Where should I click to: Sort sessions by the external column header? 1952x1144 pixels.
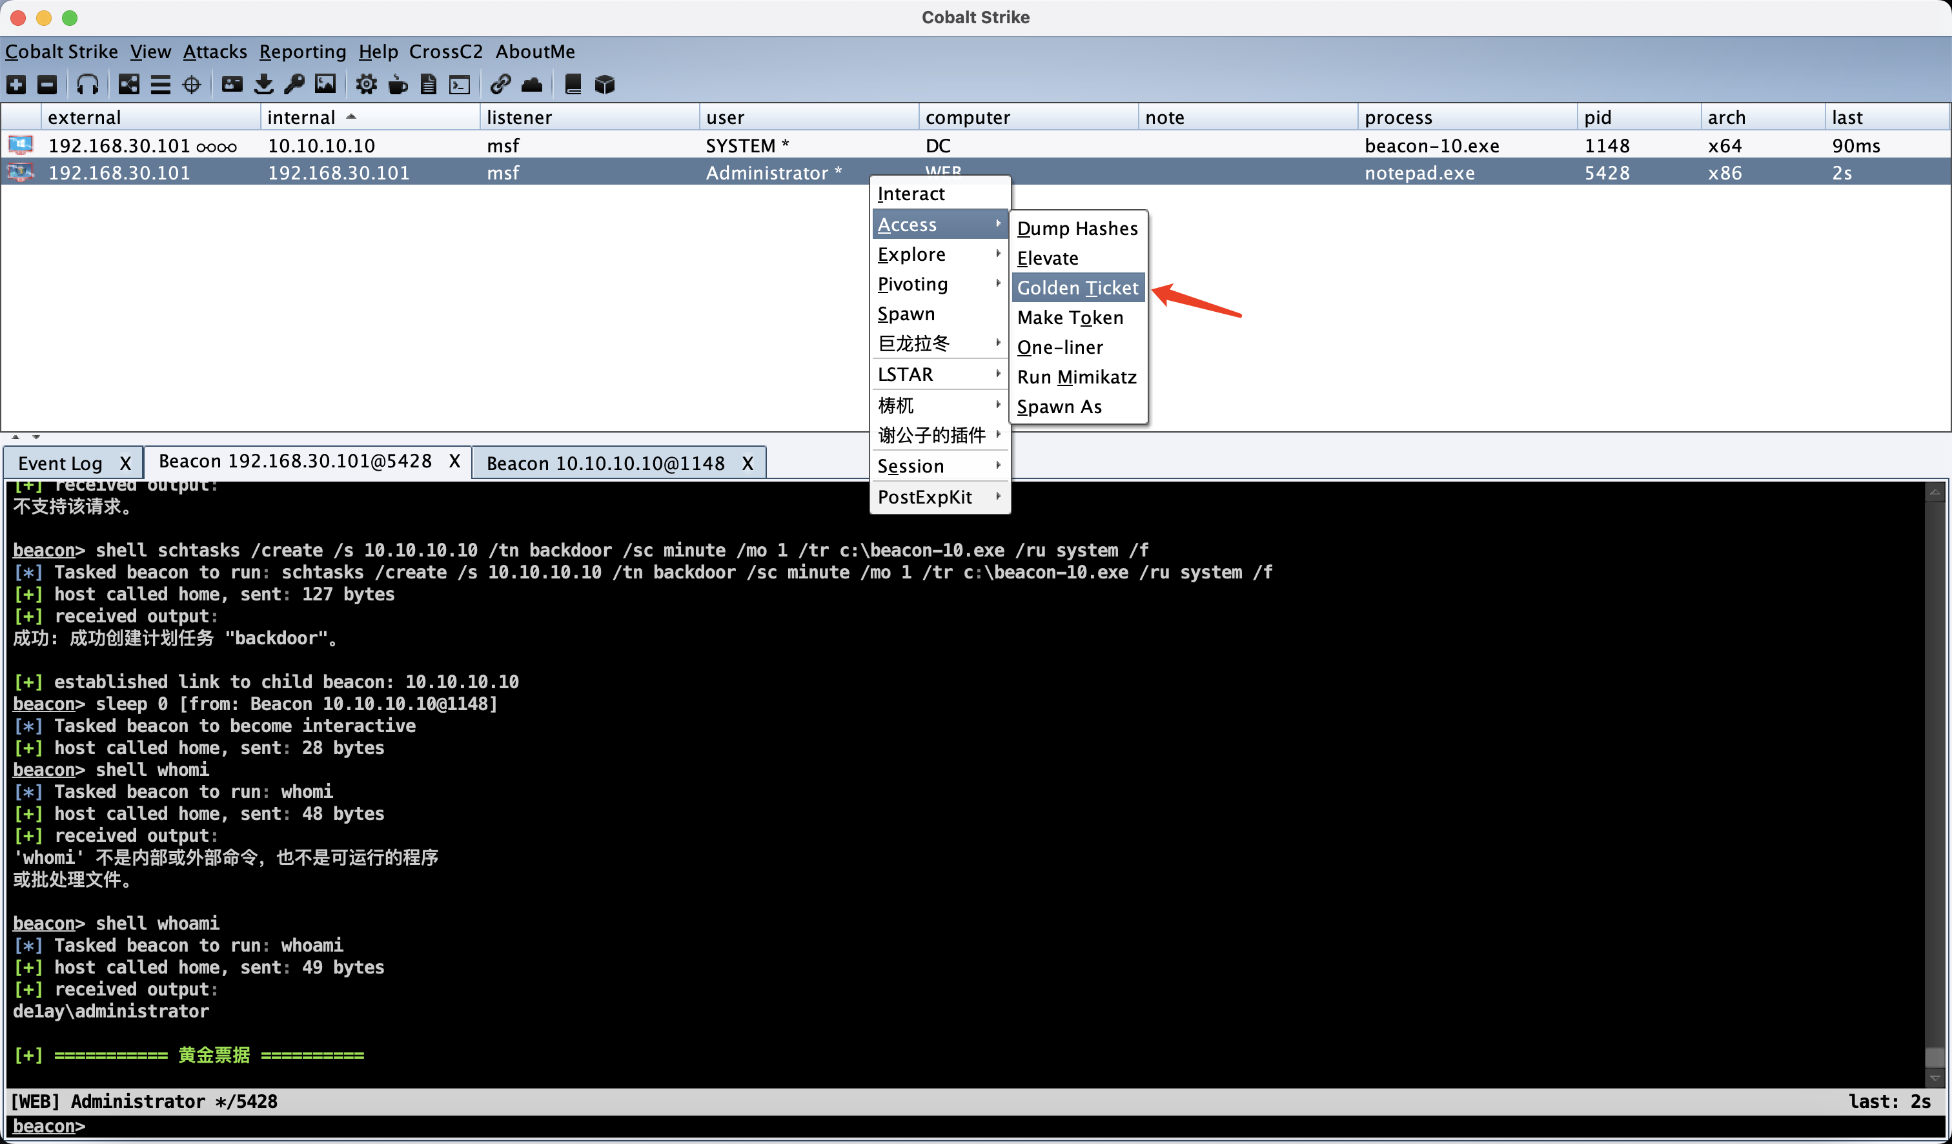pyautogui.click(x=150, y=117)
